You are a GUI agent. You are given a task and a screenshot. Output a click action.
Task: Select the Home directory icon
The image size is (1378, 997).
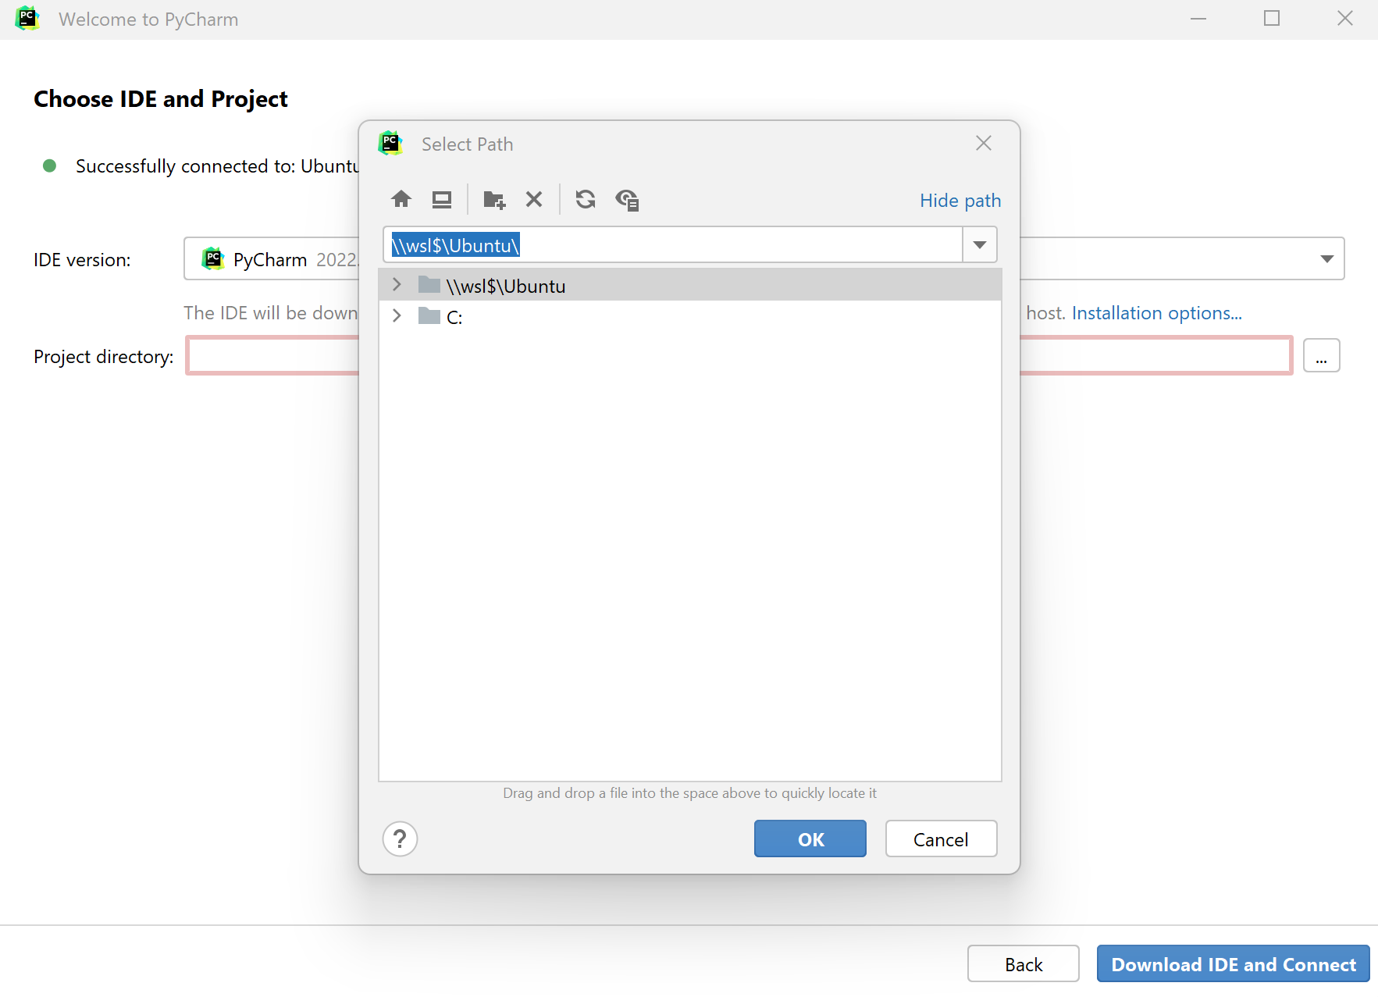pos(401,200)
